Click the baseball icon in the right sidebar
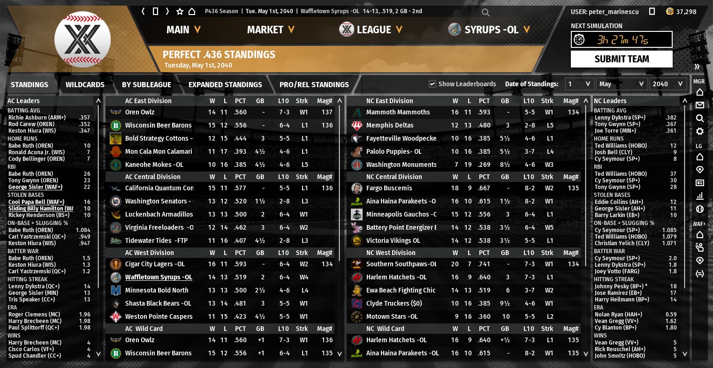 700,209
